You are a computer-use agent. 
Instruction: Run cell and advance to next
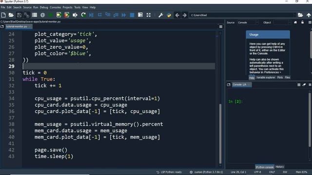point(67,15)
